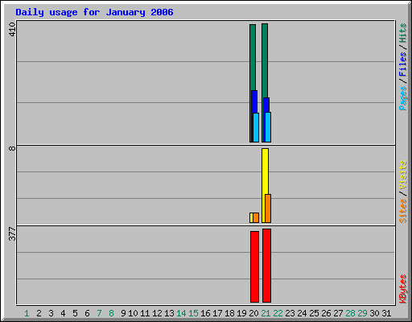Click the red KBytes bar for day 20
Image resolution: width=412 pixels, height=322 pixels.
pyautogui.click(x=254, y=266)
